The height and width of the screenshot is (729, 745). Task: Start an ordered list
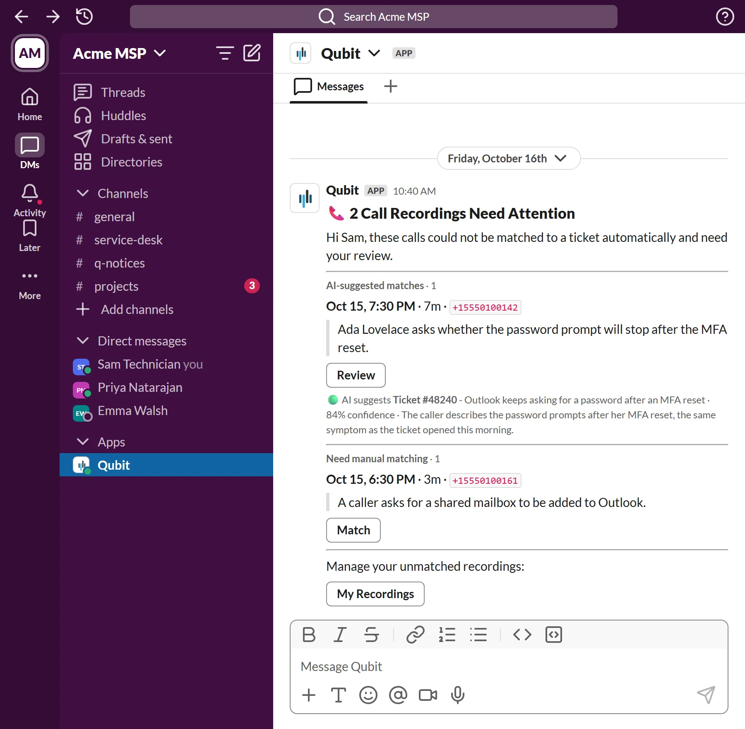tap(447, 635)
